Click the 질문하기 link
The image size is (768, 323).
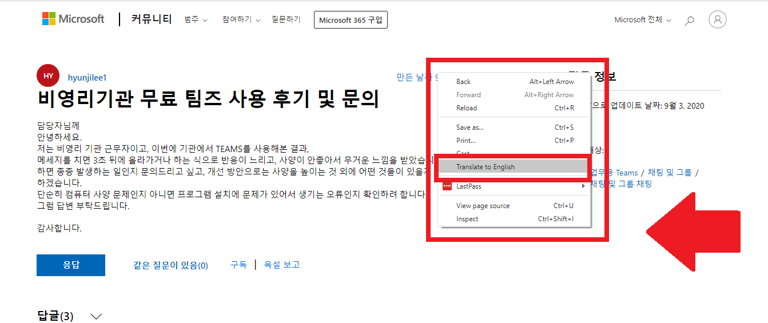(x=286, y=19)
